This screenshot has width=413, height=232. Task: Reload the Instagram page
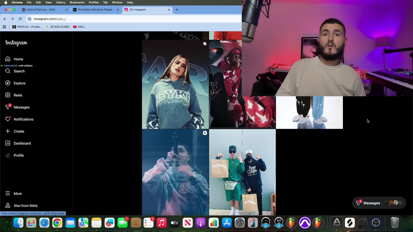20,19
